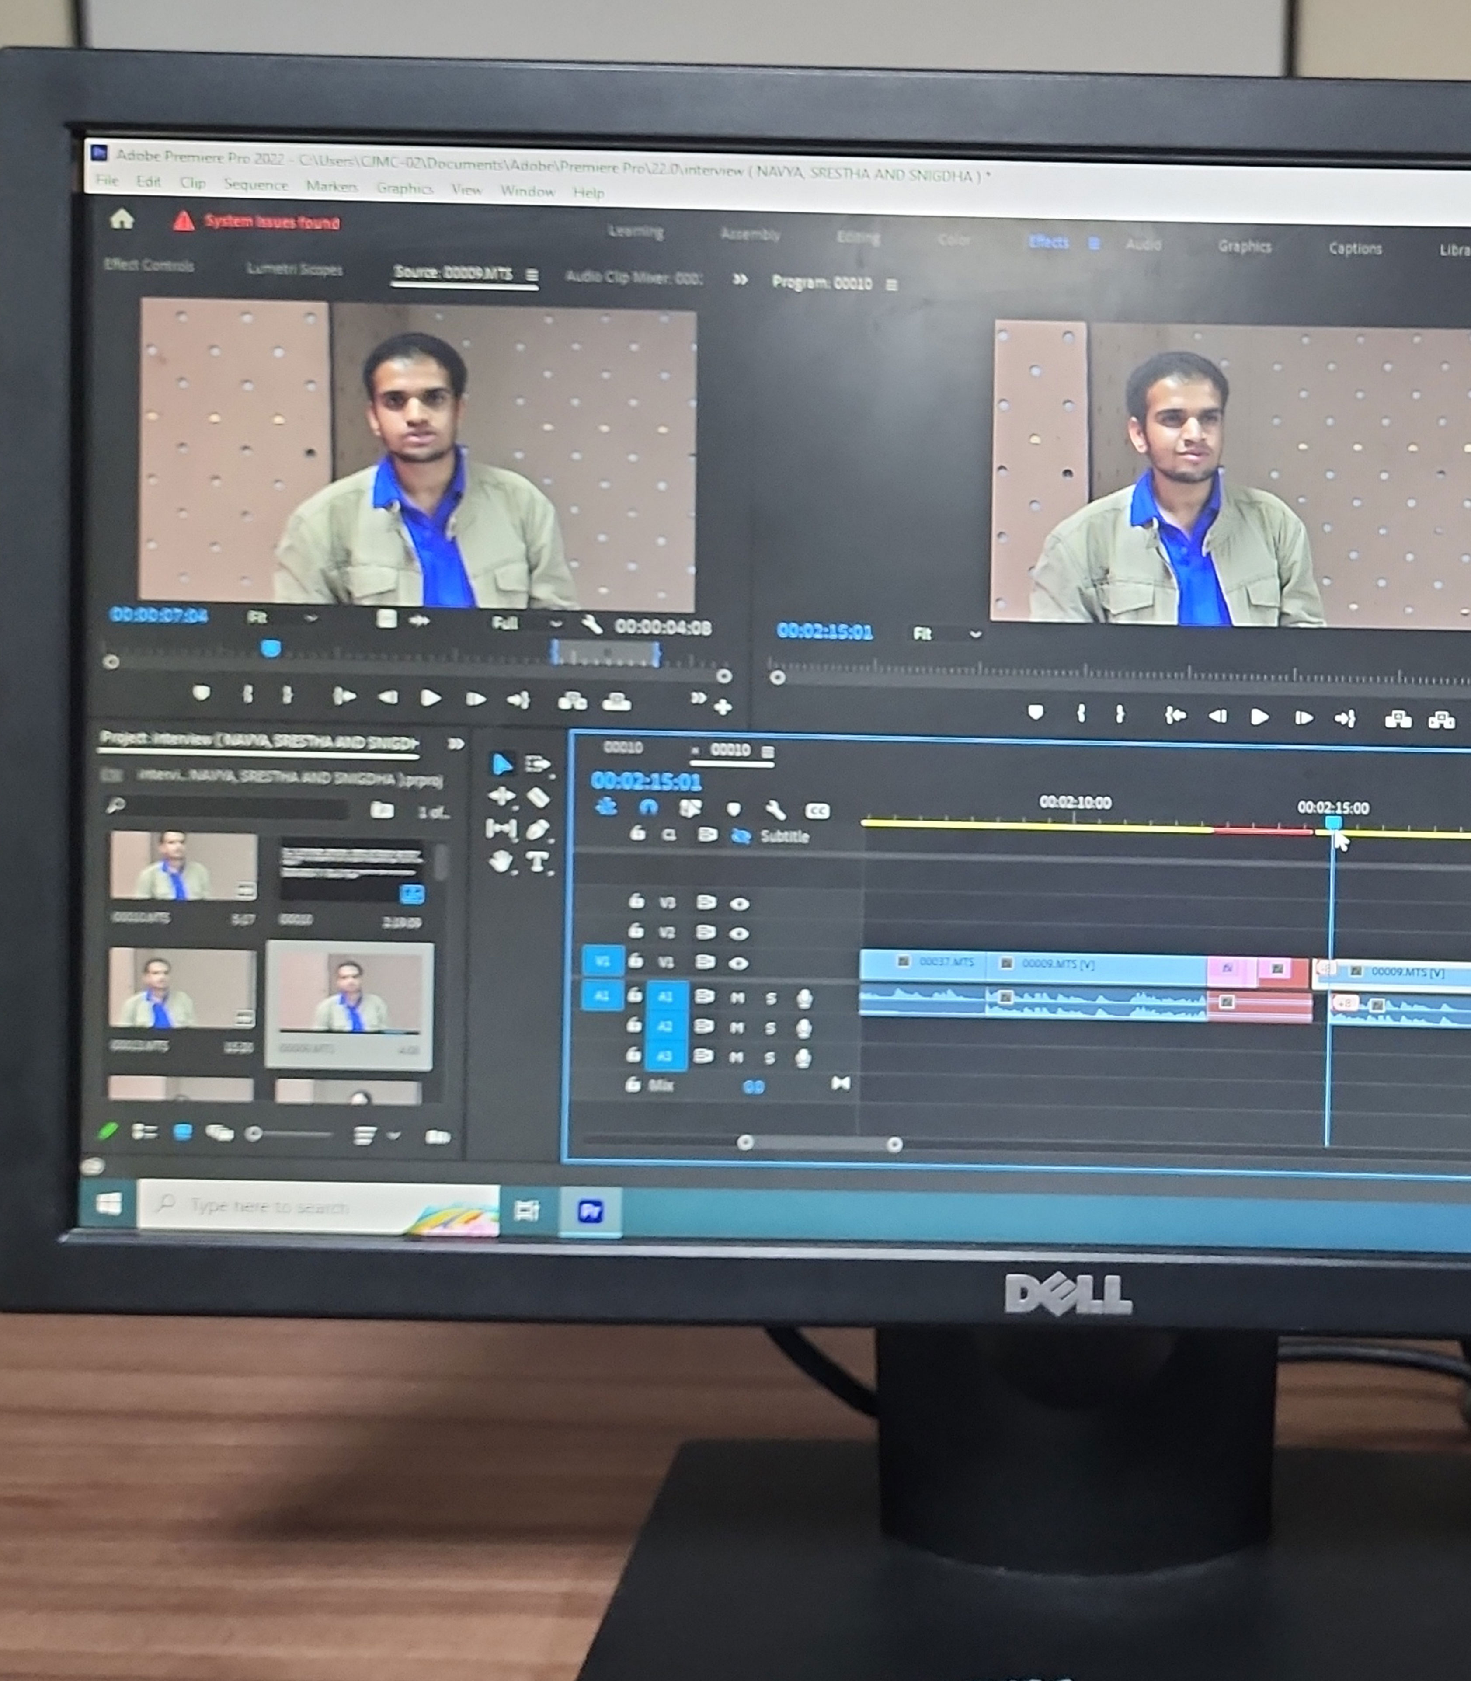Solo audio track A2

[x=771, y=1028]
